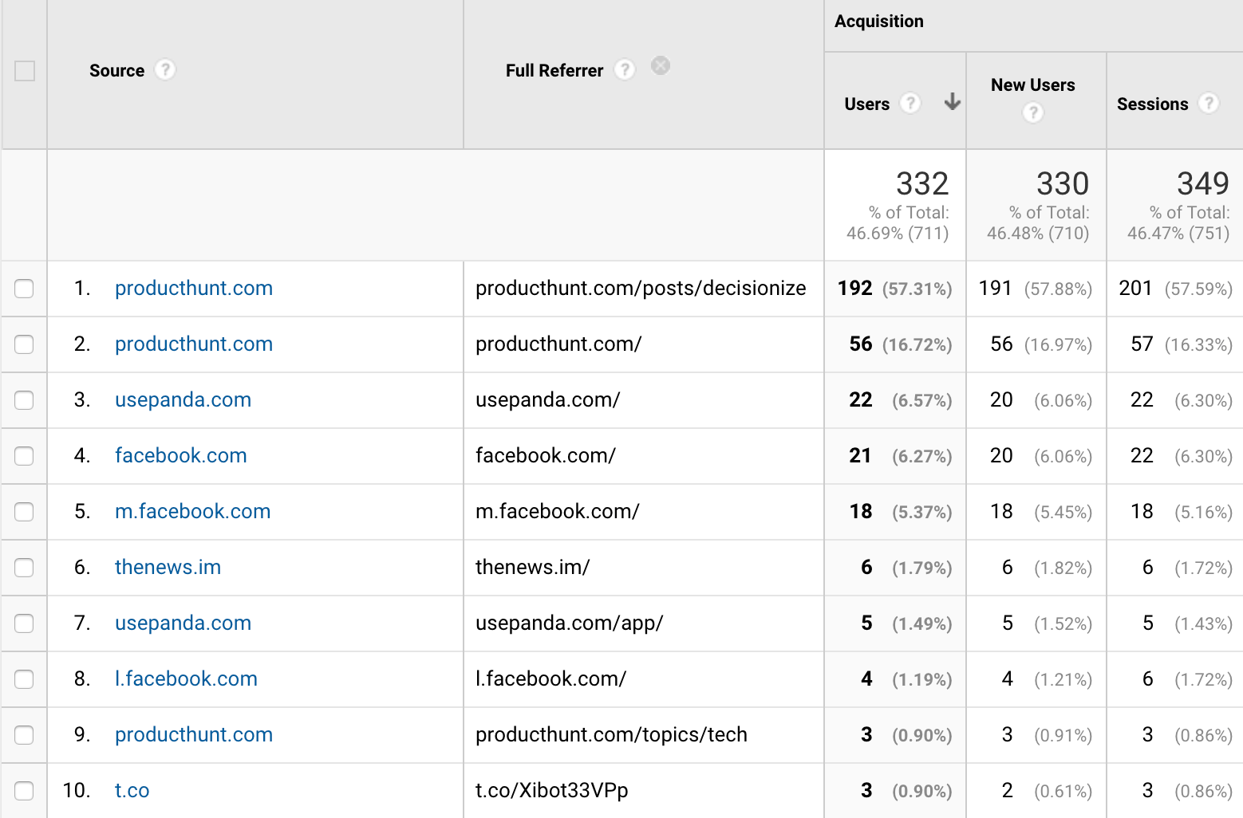This screenshot has width=1243, height=818.
Task: Select referrer text thenews.im/
Action: point(533,568)
